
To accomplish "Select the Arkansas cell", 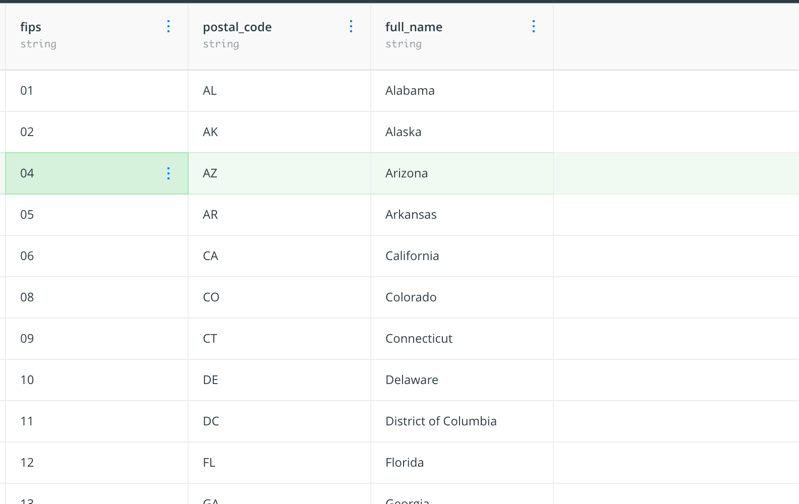I will click(462, 215).
